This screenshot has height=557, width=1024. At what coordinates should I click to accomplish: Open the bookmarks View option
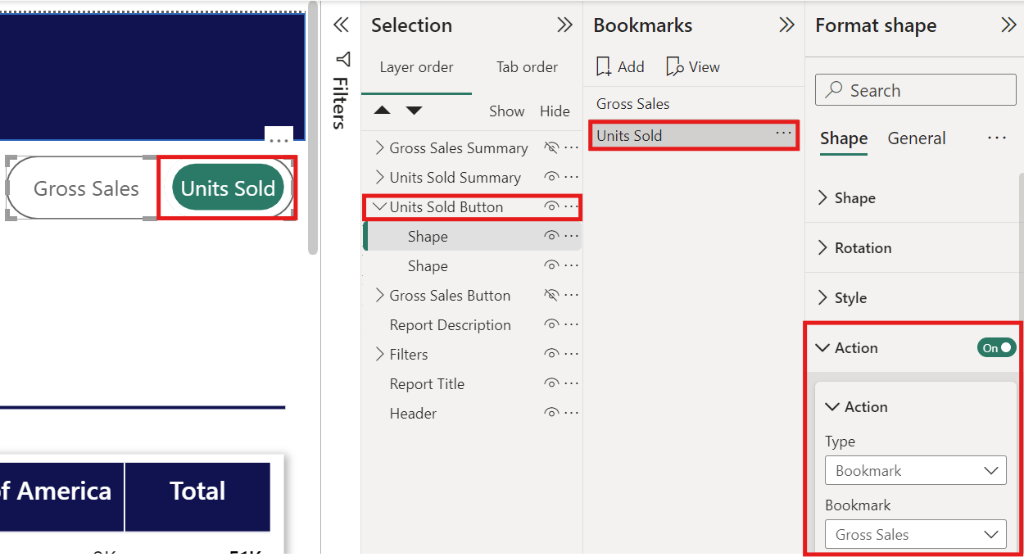(693, 67)
